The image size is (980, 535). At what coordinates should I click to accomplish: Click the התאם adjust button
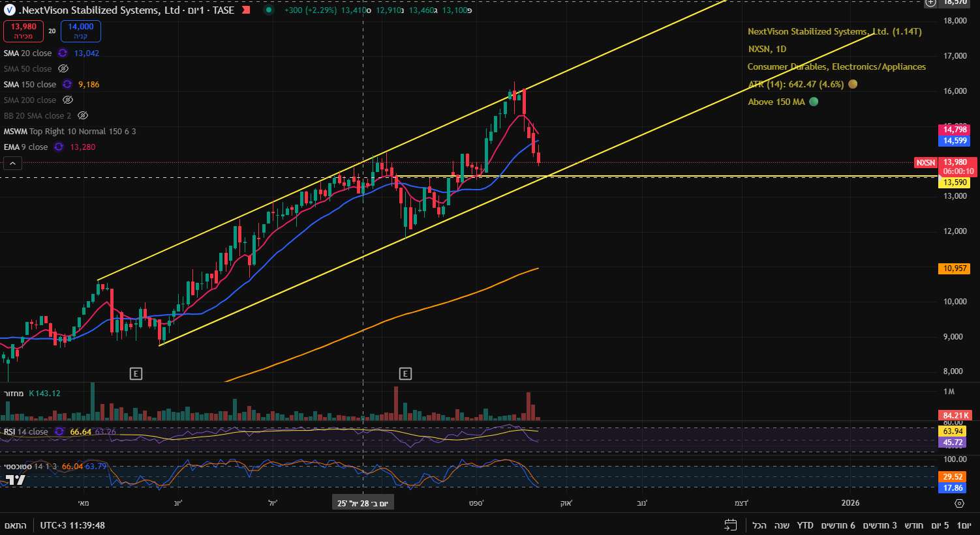16,525
